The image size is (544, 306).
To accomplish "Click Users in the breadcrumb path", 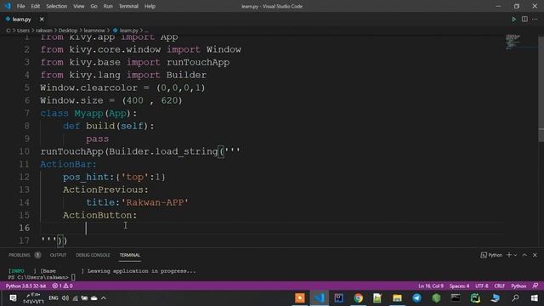I will pyautogui.click(x=23, y=31).
